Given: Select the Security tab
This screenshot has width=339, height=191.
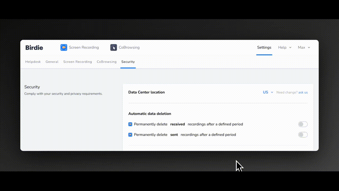Looking at the screenshot, I should tap(128, 62).
